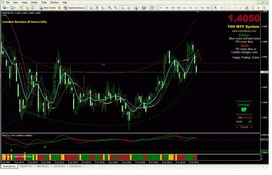272x175 pixels.
Task: Open the Periods clock icon
Action: pyautogui.click(x=144, y=8)
